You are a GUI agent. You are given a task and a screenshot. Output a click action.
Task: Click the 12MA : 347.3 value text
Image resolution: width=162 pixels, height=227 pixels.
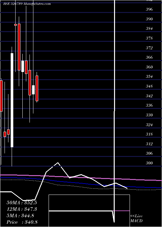click(22, 209)
